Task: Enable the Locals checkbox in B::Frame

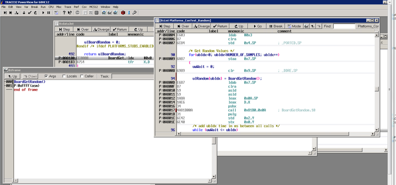Action: (64, 76)
